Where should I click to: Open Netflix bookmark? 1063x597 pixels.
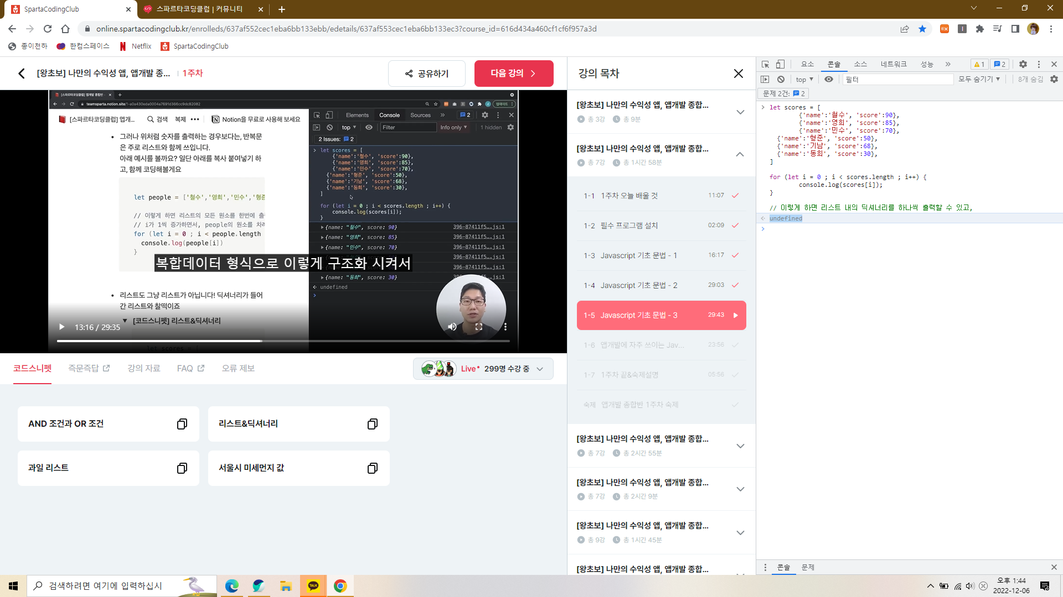[x=136, y=46]
